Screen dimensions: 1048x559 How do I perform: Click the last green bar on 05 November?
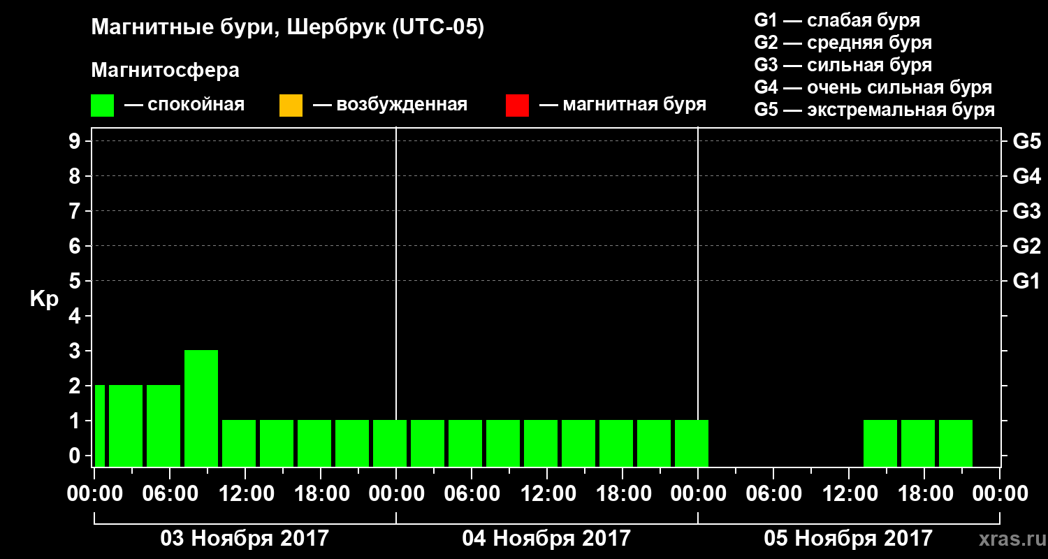956,443
